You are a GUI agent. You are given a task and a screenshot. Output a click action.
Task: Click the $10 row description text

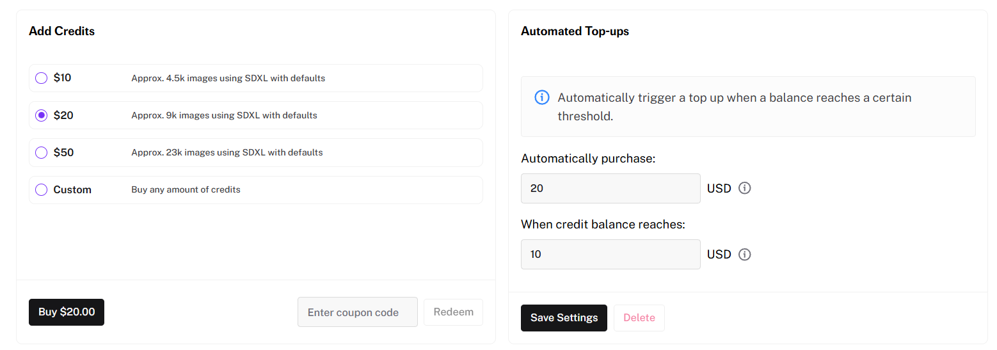point(228,78)
